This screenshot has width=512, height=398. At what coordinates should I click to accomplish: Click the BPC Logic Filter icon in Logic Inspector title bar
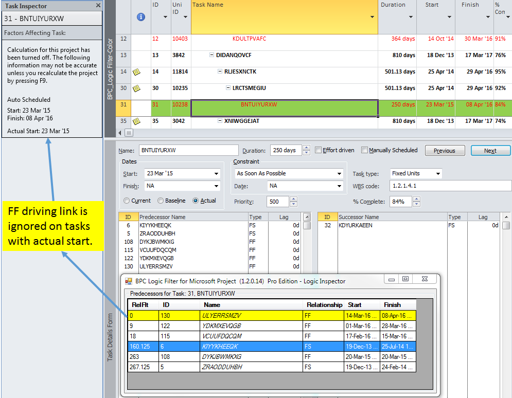point(128,281)
